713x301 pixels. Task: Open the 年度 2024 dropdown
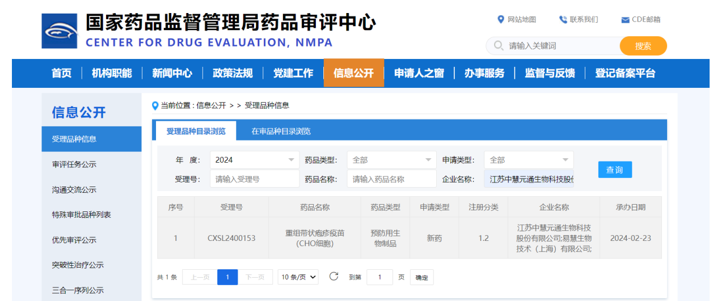pyautogui.click(x=255, y=160)
